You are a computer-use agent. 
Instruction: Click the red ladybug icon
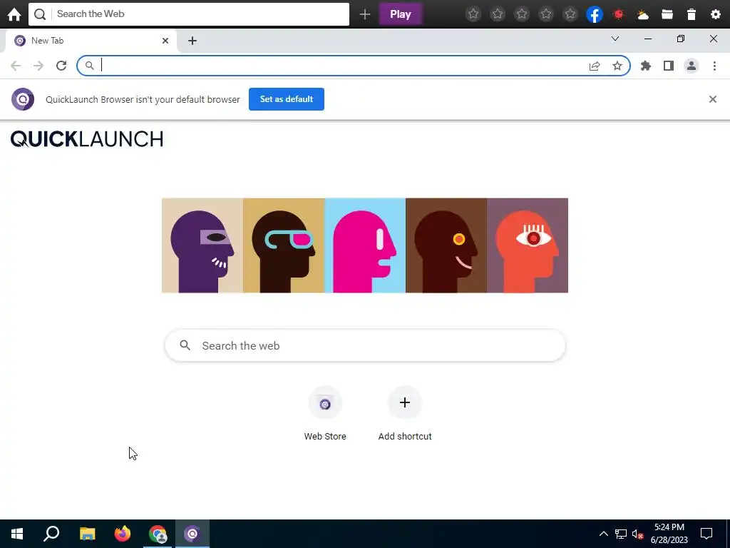click(619, 14)
